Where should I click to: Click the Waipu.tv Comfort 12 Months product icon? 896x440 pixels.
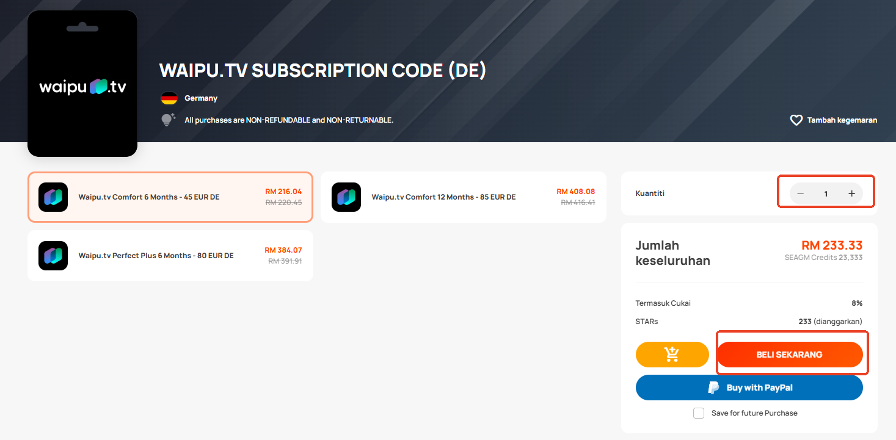pyautogui.click(x=346, y=197)
